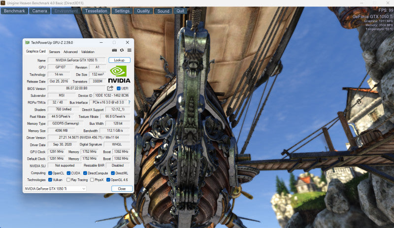Click the Technology value 14 nm

[59, 75]
